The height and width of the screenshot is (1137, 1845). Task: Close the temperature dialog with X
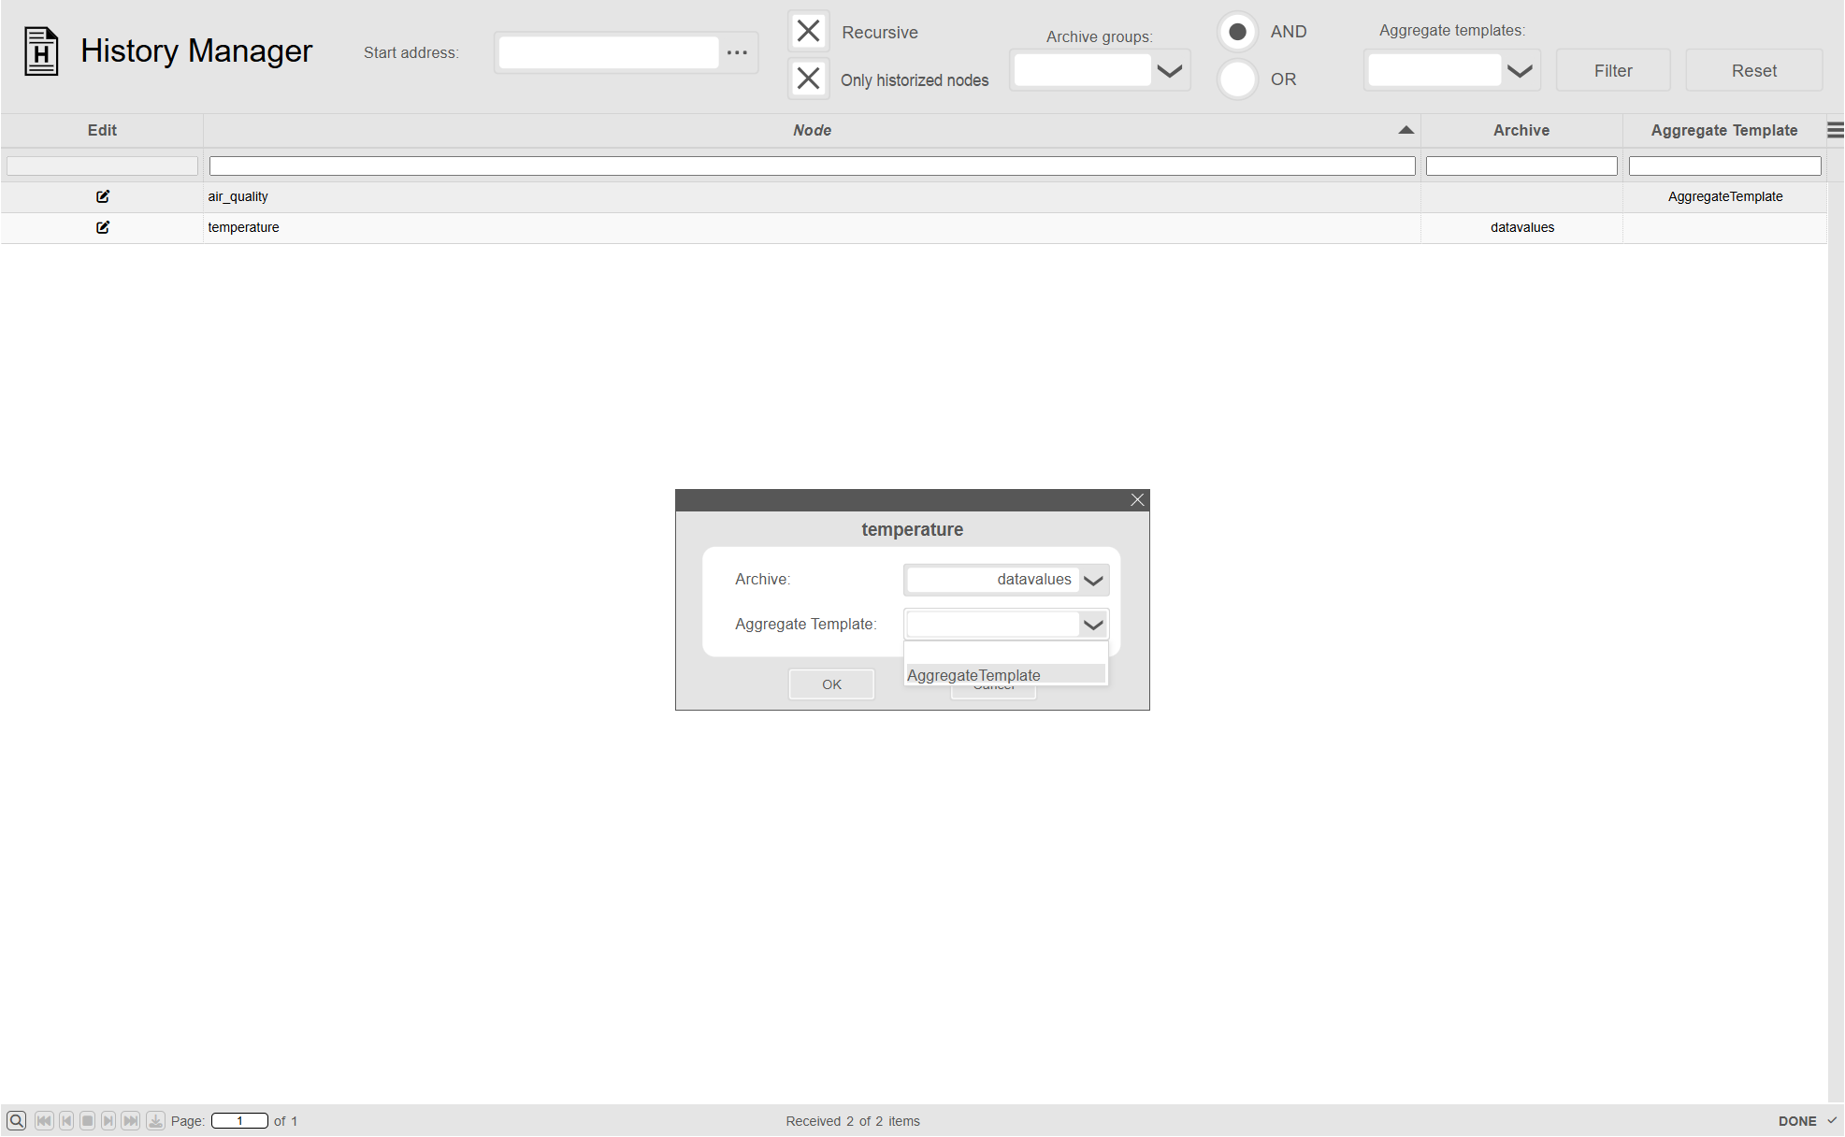1137,500
